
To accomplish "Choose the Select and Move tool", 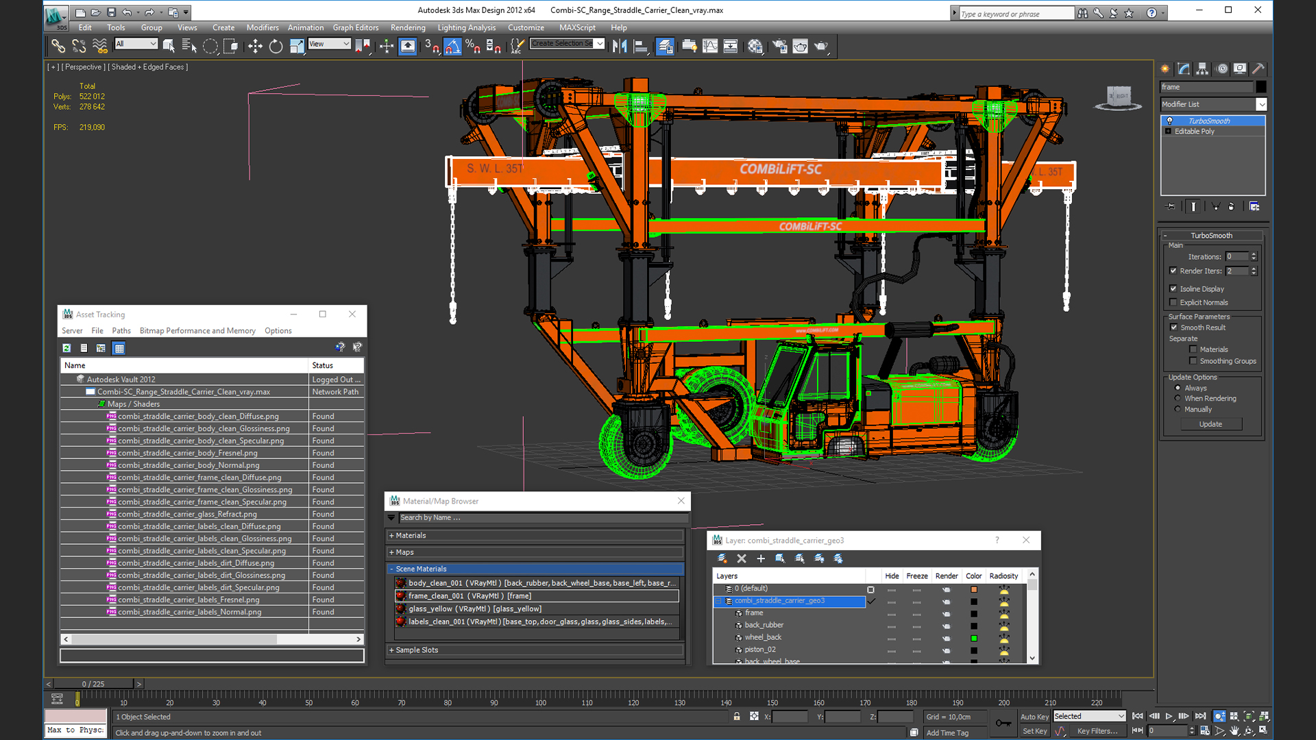I will (255, 46).
